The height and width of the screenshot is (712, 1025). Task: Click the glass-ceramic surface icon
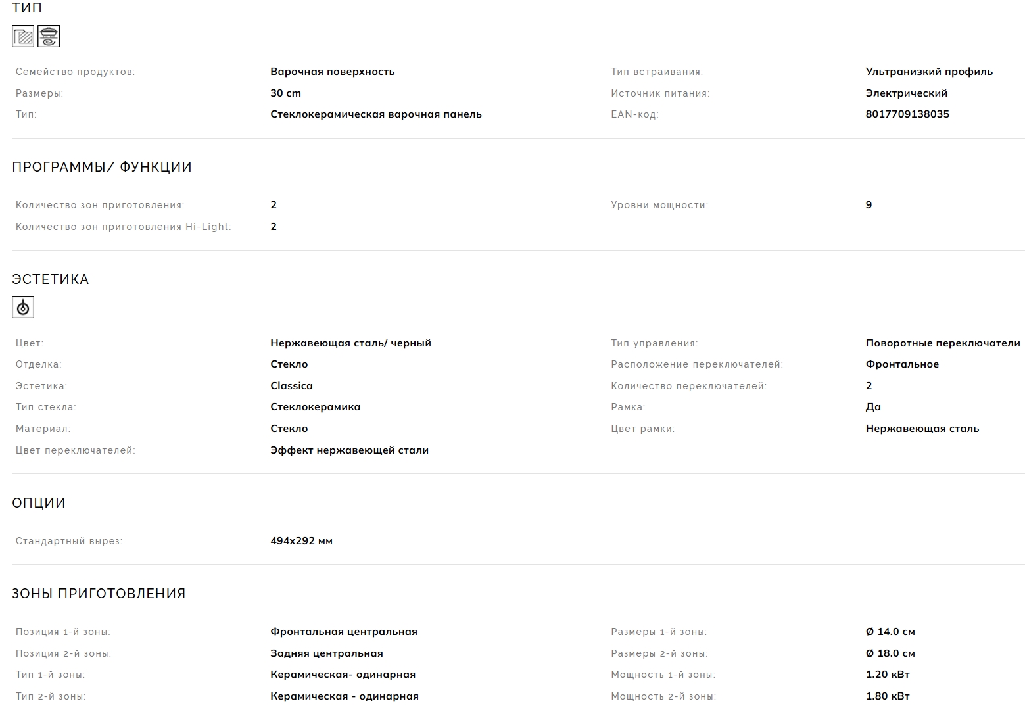coord(23,36)
